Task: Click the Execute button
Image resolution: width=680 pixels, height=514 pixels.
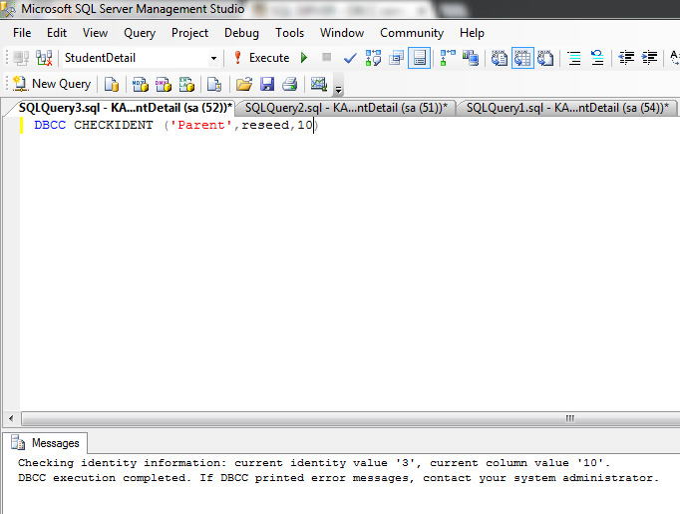Action: pyautogui.click(x=262, y=58)
